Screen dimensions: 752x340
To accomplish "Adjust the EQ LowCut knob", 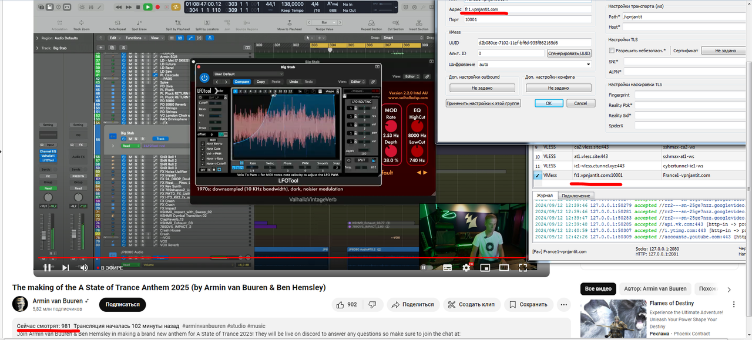I will pyautogui.click(x=417, y=150).
